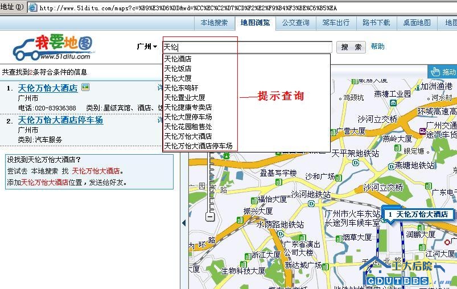The image size is (457, 289).
Task: Open the 路书下载 tab
Action: (x=377, y=23)
